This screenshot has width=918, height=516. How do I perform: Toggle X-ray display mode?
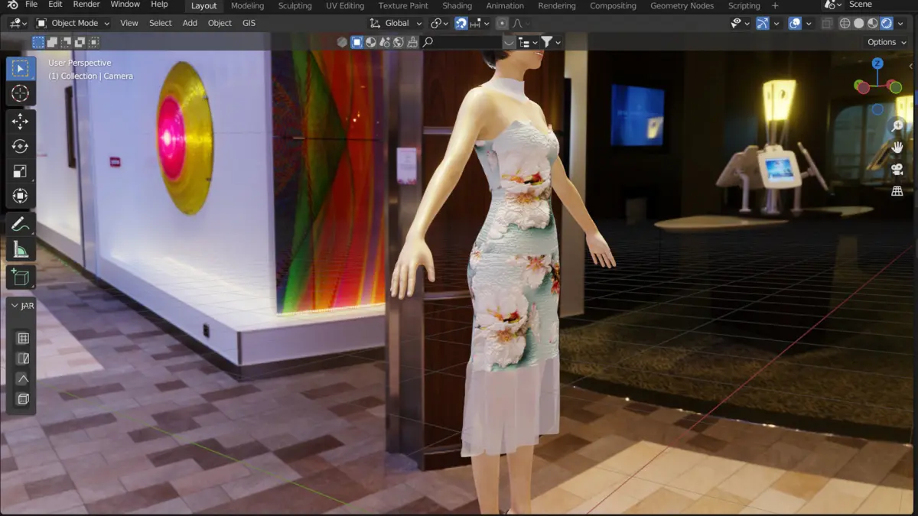827,23
